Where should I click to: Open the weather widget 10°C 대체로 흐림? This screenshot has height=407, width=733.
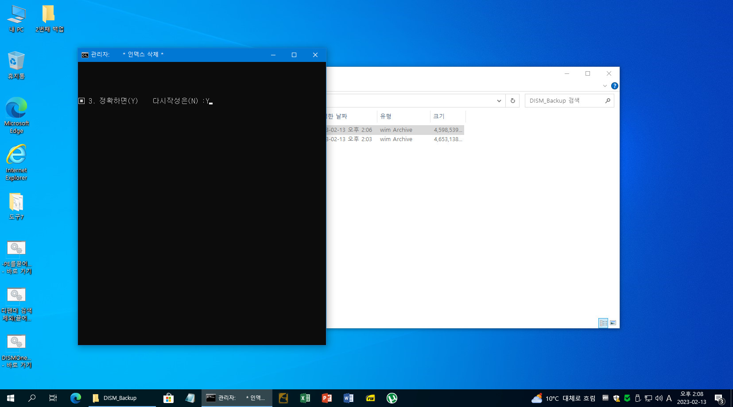click(563, 398)
